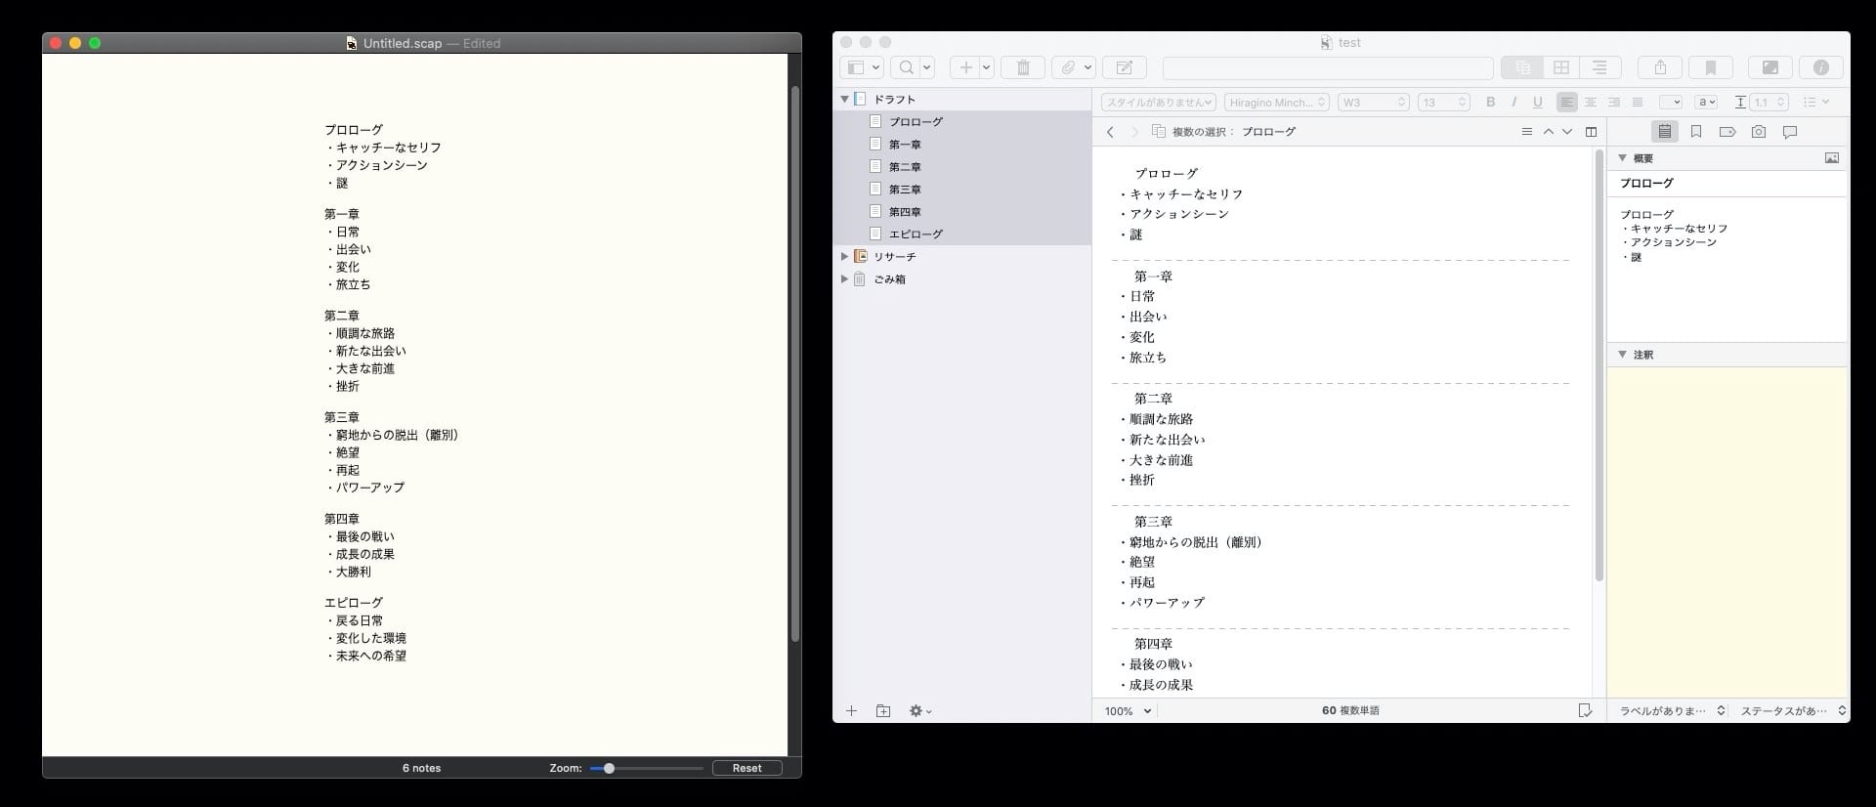Switch to Scrivenings document view mode
Screen dimensions: 1876x807
pyautogui.click(x=1522, y=67)
